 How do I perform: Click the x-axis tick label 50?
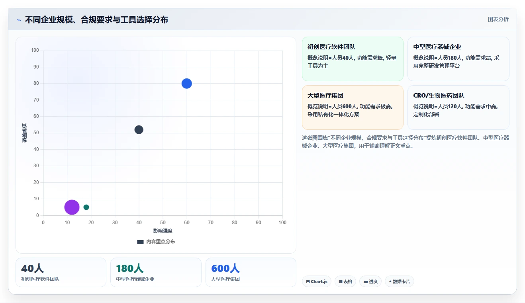click(x=163, y=223)
